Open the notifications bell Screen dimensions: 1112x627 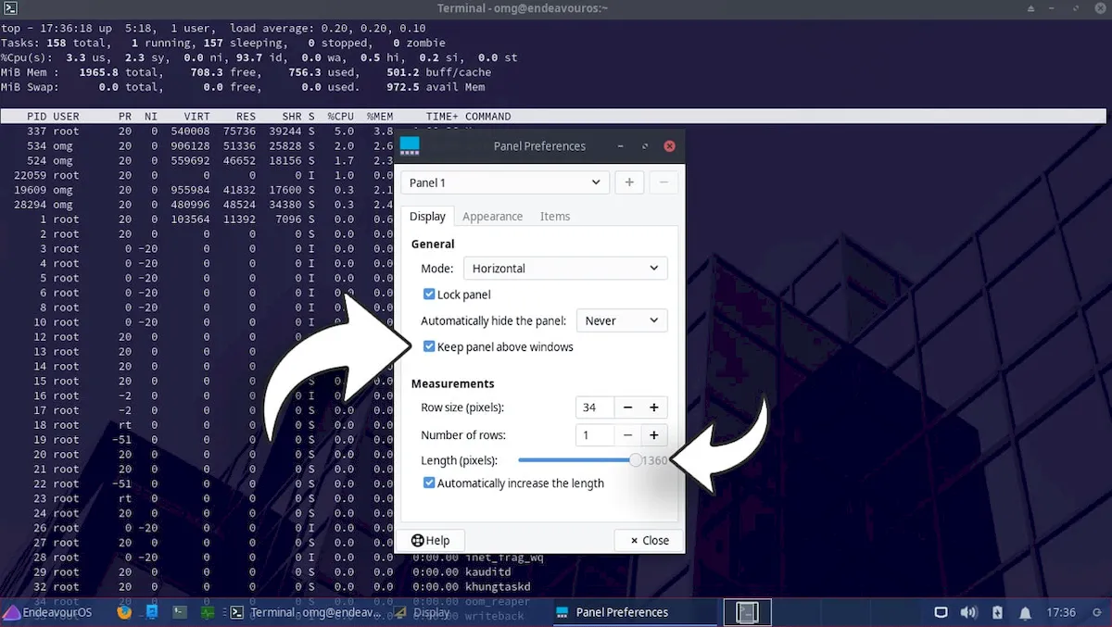[x=1026, y=612]
